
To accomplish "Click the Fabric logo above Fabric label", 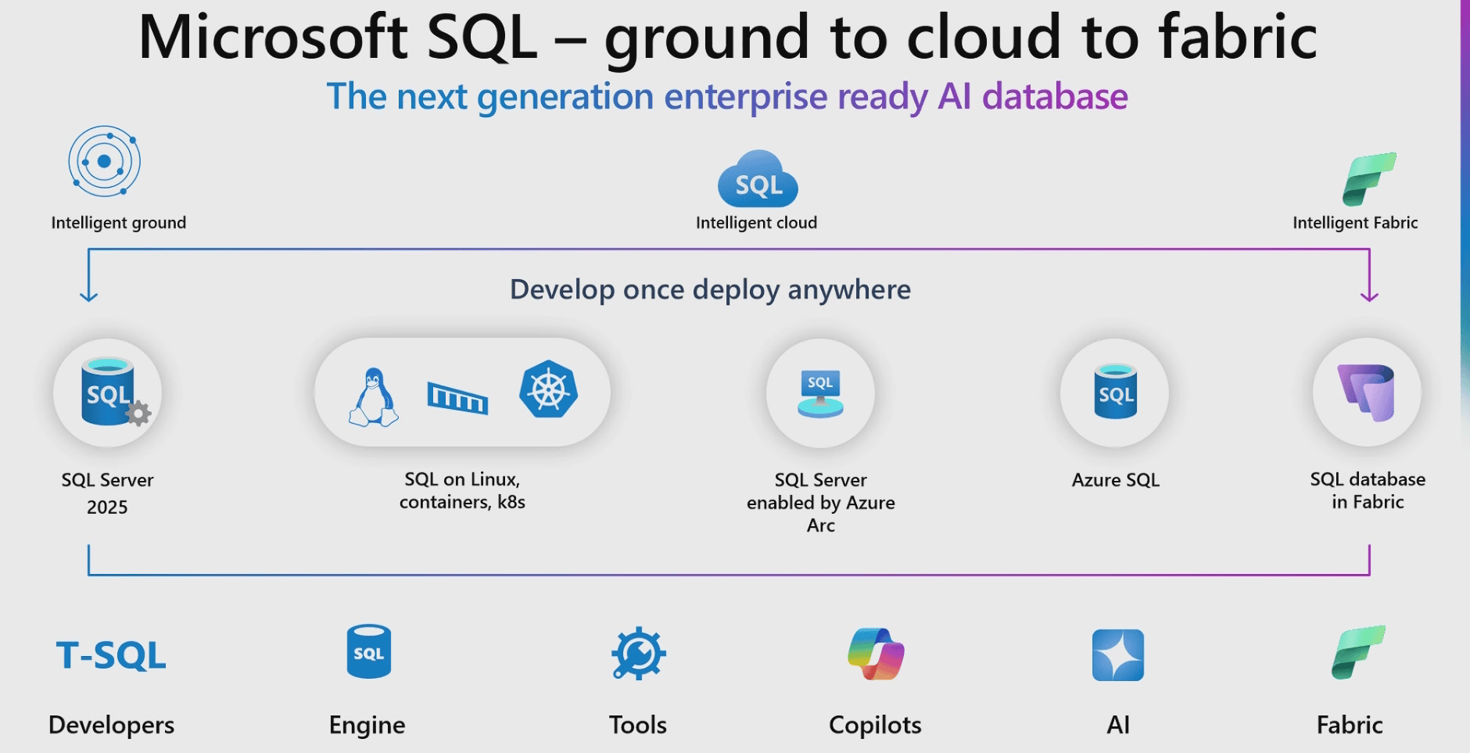I will tap(1358, 652).
